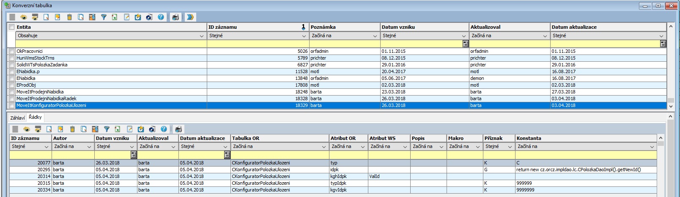Click the eye view icon in bottom toolbar
680x197 pixels.
coord(27,129)
